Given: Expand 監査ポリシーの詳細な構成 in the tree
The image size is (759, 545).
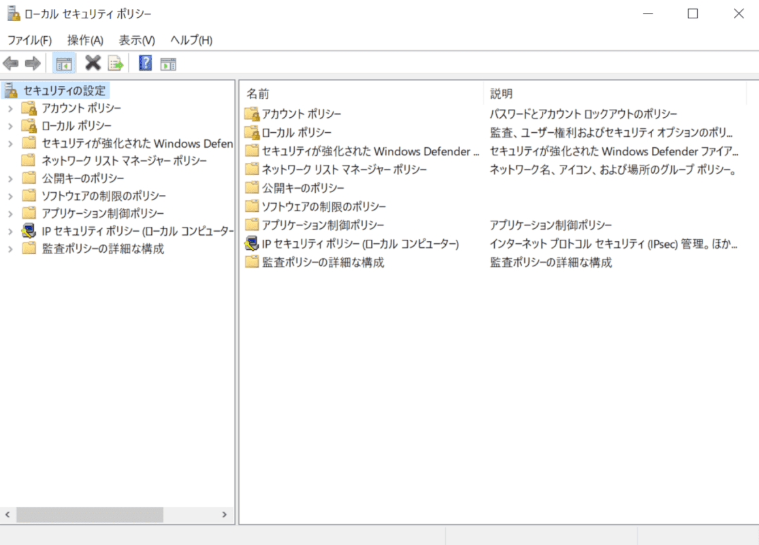Looking at the screenshot, I should (x=10, y=249).
